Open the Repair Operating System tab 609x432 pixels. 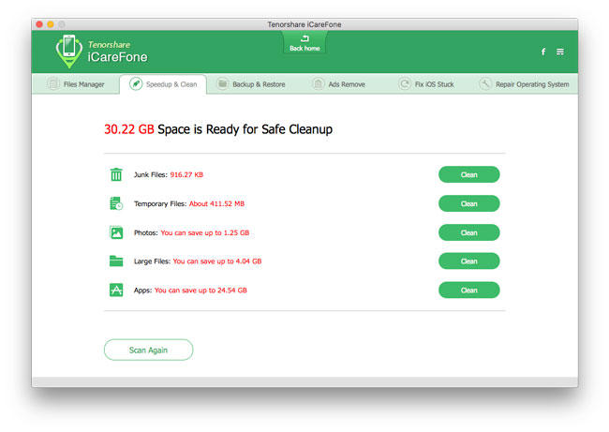(x=524, y=84)
